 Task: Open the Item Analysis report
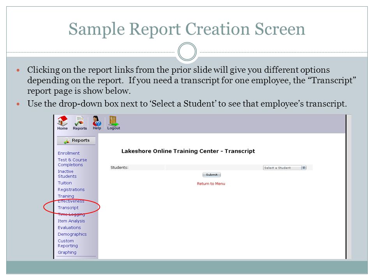71,221
